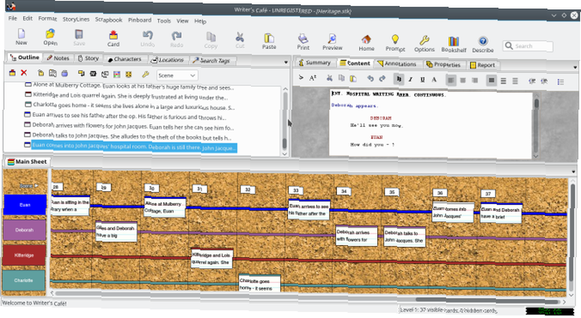Click the colored rows icon in the Outline toolbar
This screenshot has width=581, height=318.
point(117,74)
